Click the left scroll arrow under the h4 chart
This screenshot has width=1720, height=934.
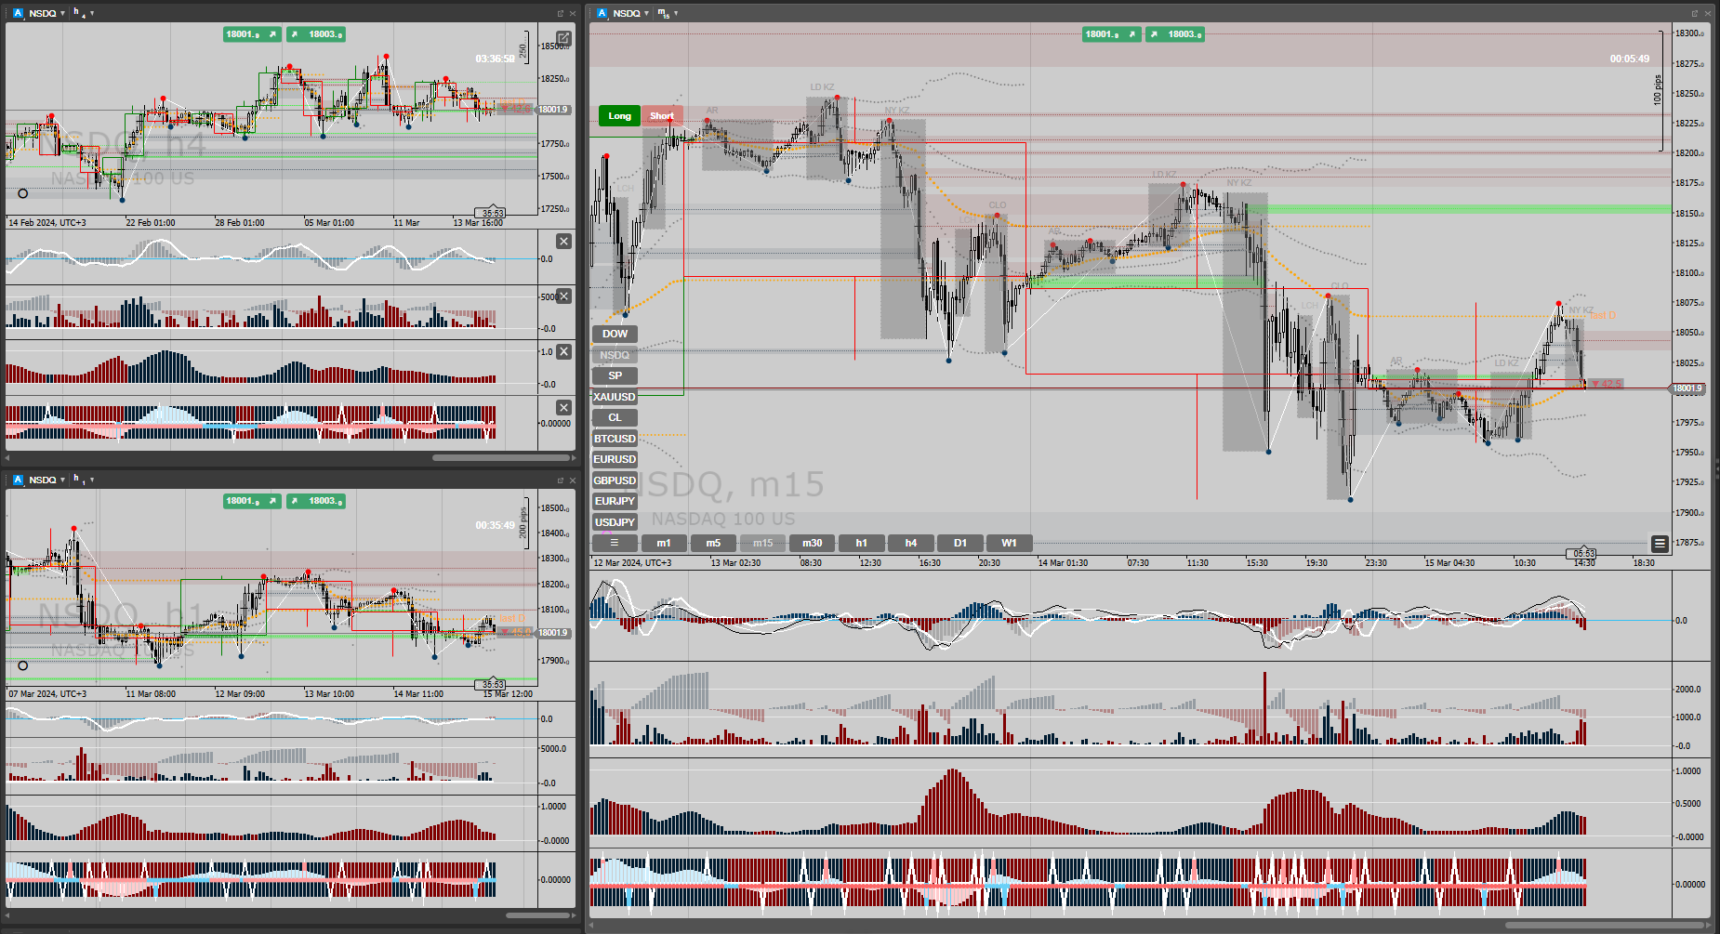pyautogui.click(x=8, y=457)
